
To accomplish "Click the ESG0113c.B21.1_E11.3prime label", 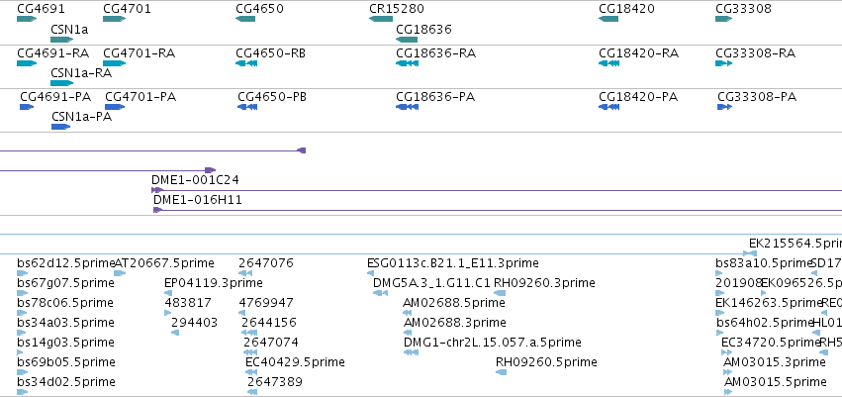I will pyautogui.click(x=453, y=263).
